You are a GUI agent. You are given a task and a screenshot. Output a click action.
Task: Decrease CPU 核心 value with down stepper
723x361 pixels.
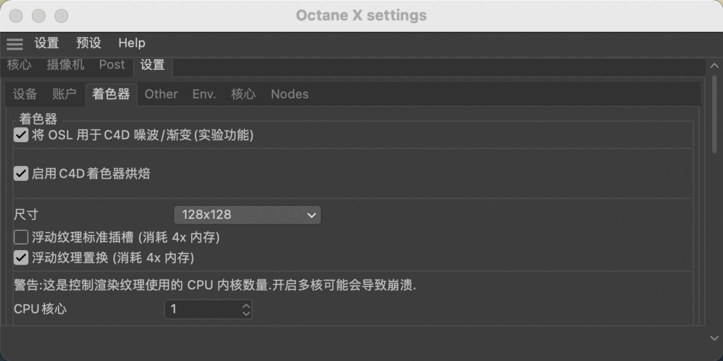point(246,313)
